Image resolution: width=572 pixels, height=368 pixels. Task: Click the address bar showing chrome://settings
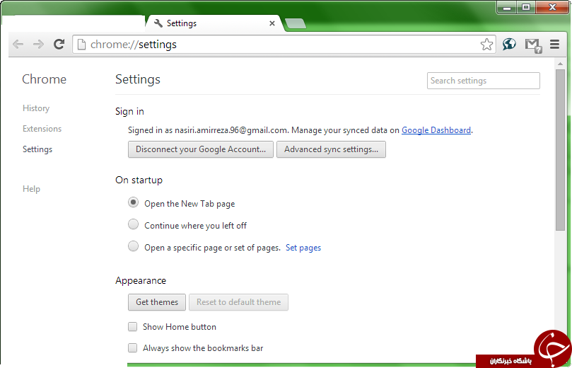click(x=284, y=45)
